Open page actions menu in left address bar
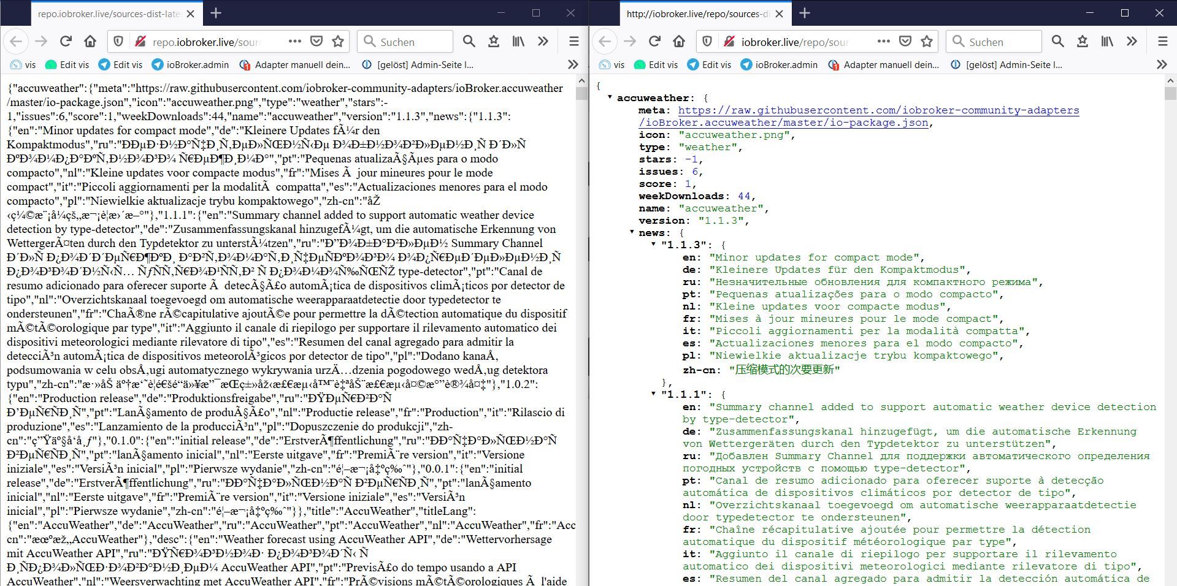 (295, 42)
